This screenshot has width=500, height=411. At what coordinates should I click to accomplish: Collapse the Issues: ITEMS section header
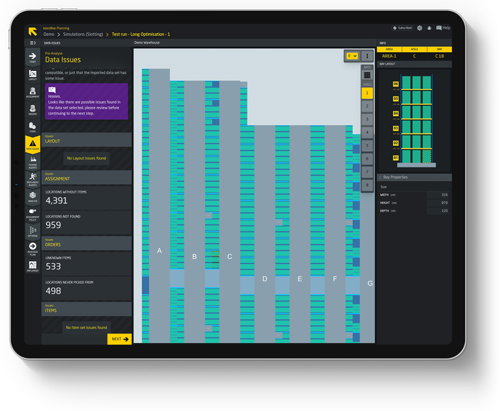(x=87, y=309)
